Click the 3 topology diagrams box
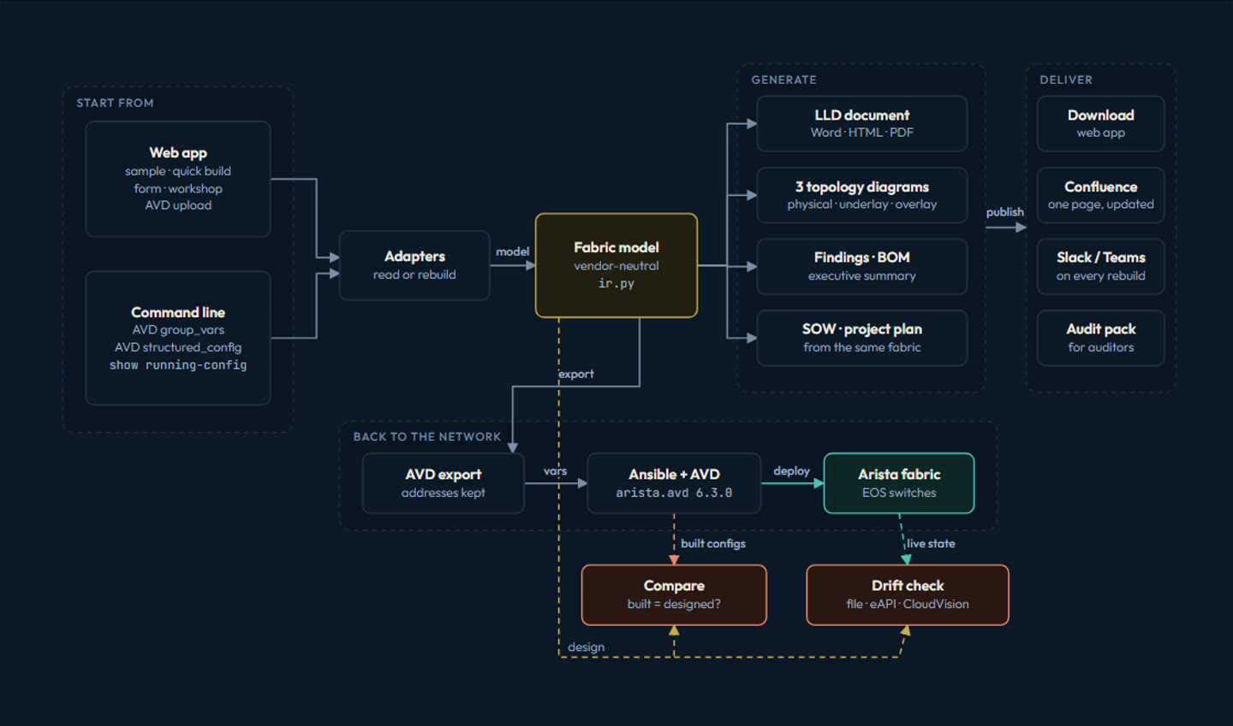The height and width of the screenshot is (726, 1233). click(x=862, y=195)
